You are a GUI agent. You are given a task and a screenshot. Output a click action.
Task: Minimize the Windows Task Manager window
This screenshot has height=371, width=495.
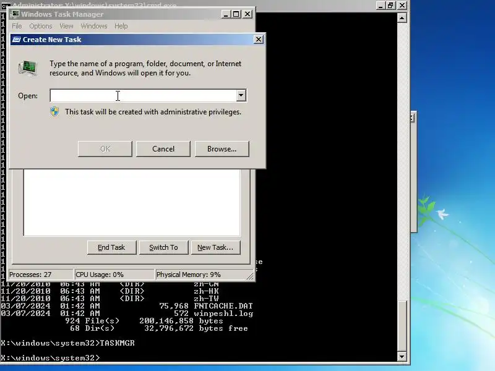pos(225,14)
